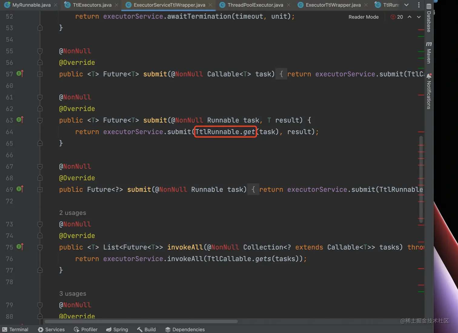Open the Notifications tool window
Viewport: 458px width, 333px height.
[x=429, y=91]
